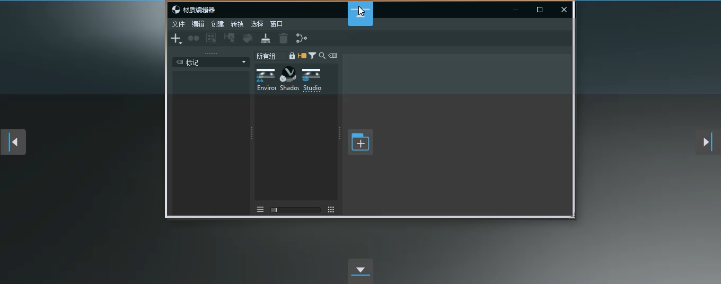This screenshot has width=721, height=284.
Task: Open the 转换 menu
Action: (237, 24)
